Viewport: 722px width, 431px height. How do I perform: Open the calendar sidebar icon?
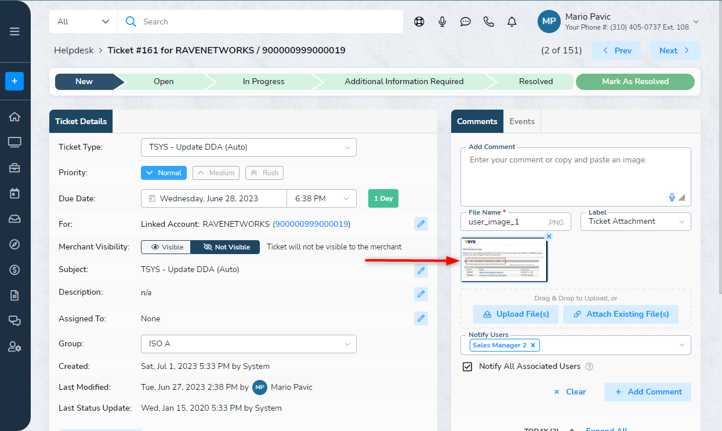pos(15,193)
